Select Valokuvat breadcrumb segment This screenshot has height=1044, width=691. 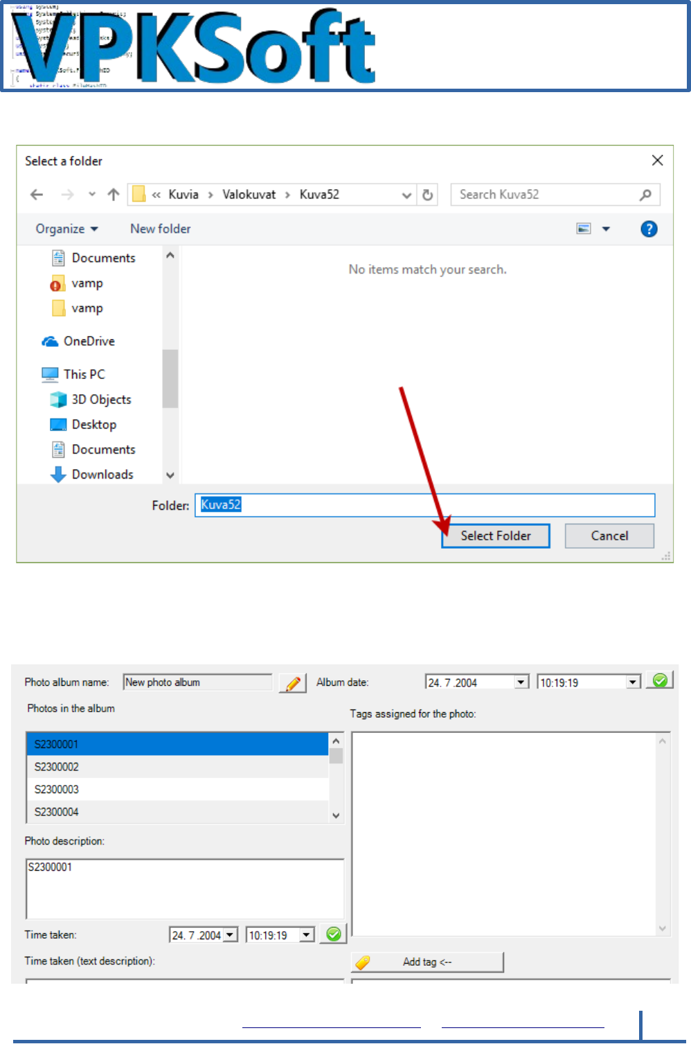click(249, 195)
